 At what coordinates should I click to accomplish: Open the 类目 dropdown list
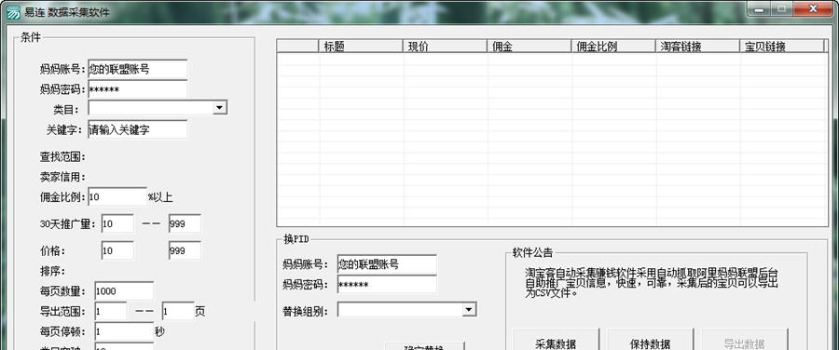(x=219, y=108)
